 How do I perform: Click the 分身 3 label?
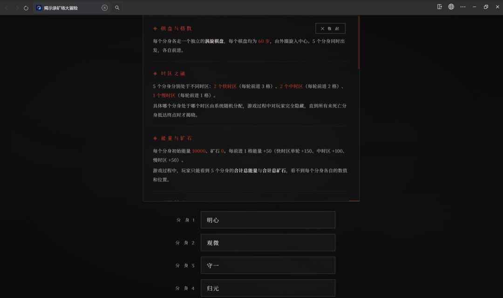click(x=185, y=265)
